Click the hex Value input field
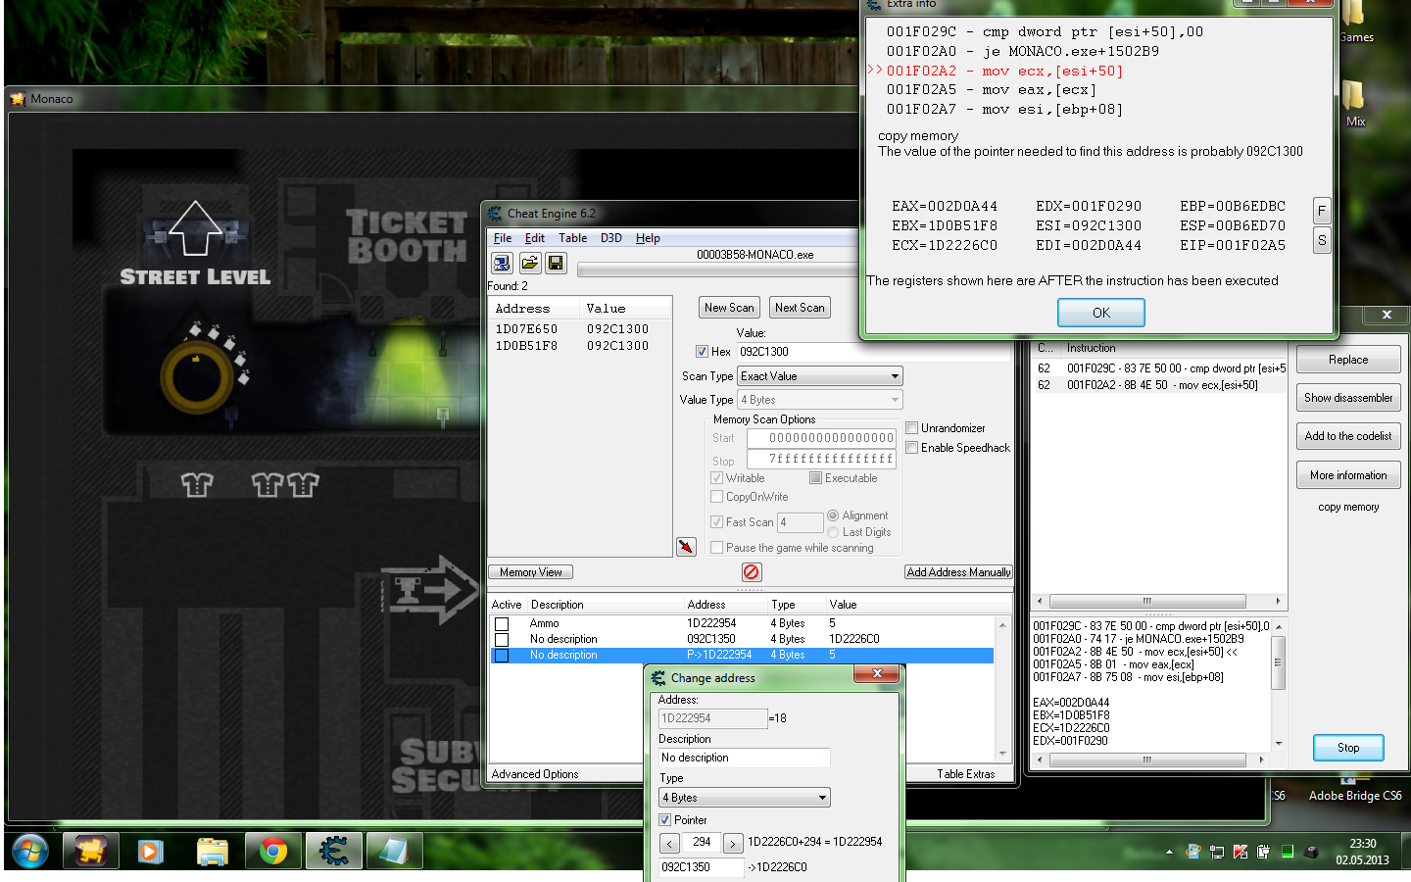This screenshot has height=882, width=1411. [x=872, y=352]
